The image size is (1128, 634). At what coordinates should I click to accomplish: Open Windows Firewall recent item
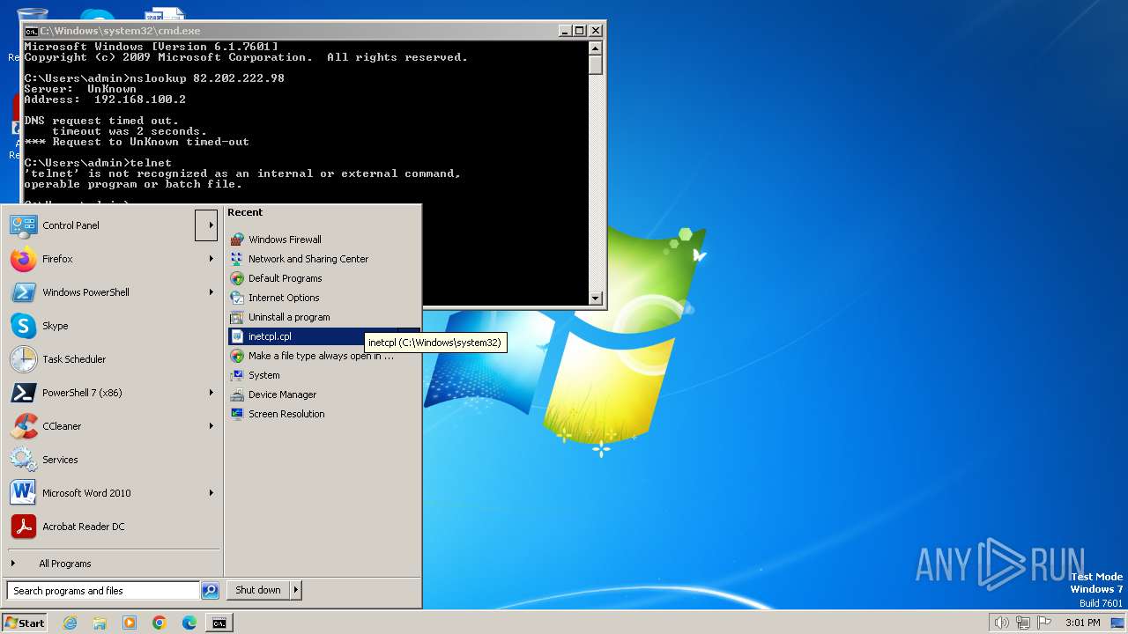[323, 240]
